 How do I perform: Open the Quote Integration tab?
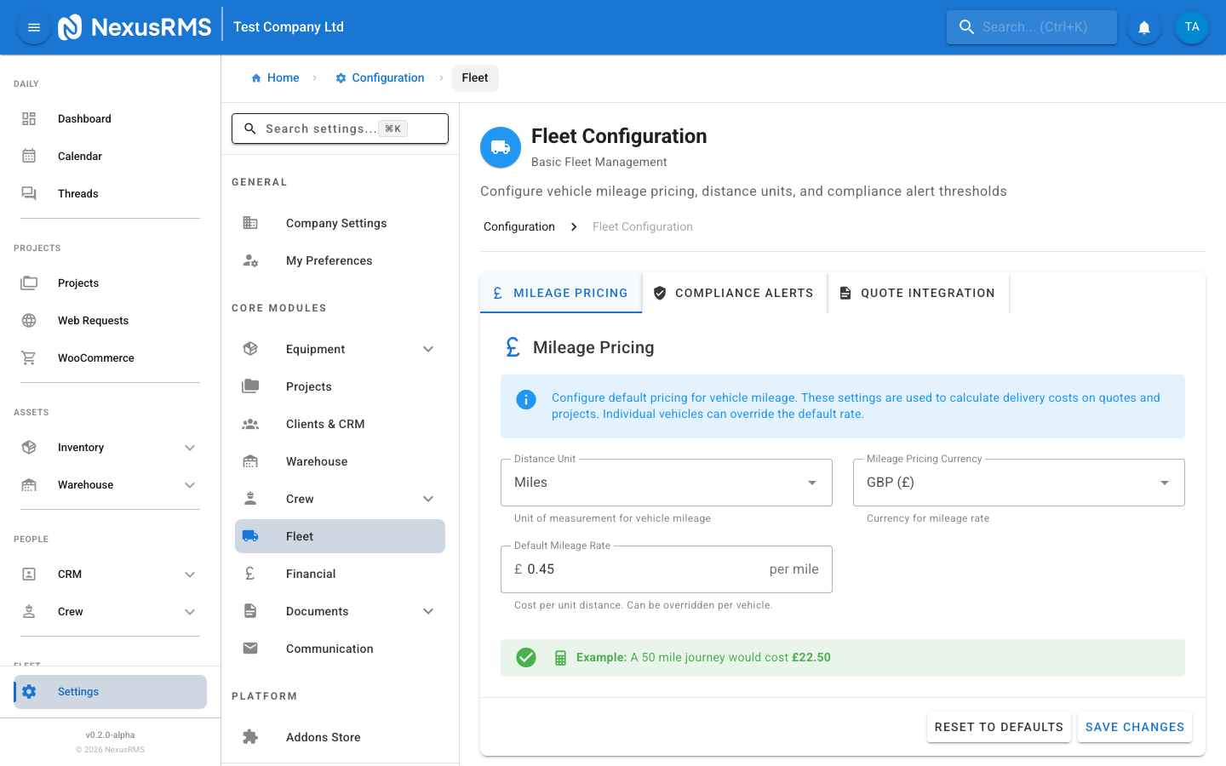tap(918, 292)
